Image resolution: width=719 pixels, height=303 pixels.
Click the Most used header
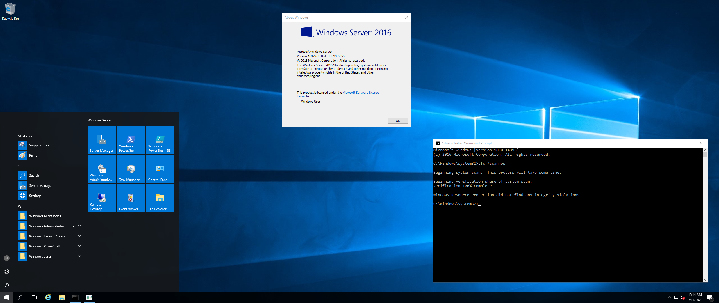26,136
